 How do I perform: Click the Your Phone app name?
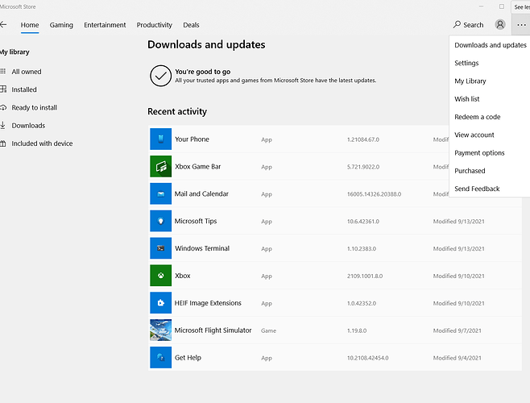click(192, 139)
